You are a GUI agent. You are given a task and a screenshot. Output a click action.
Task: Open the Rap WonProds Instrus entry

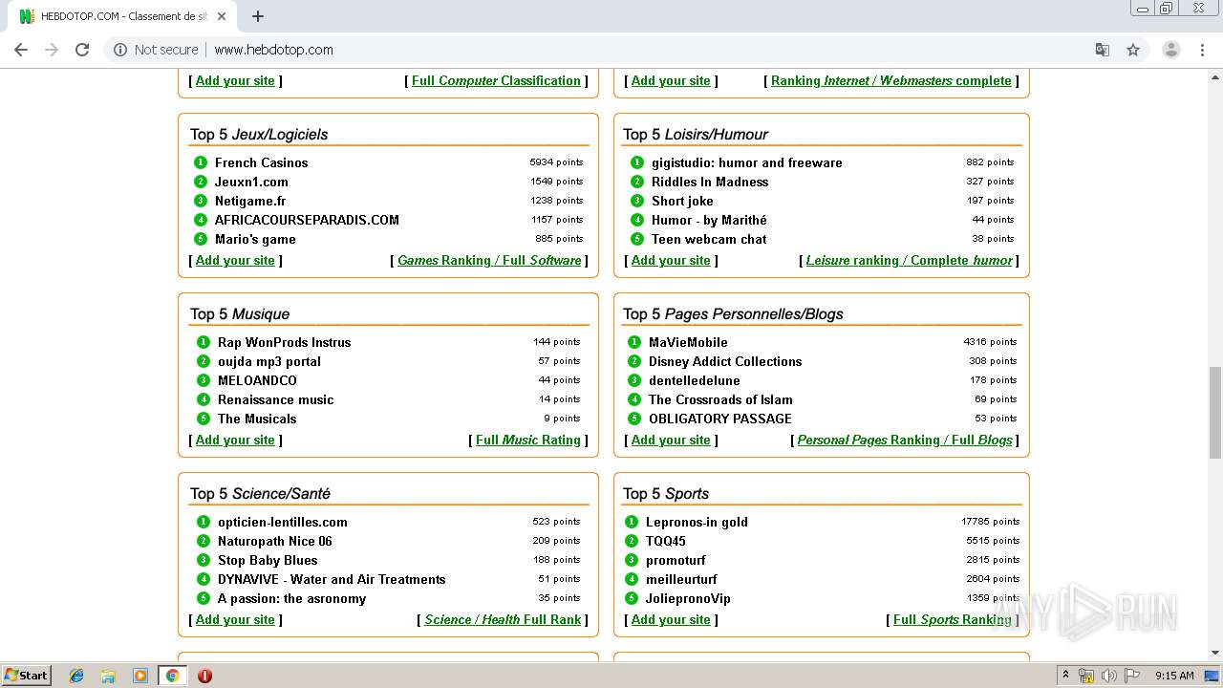click(284, 342)
